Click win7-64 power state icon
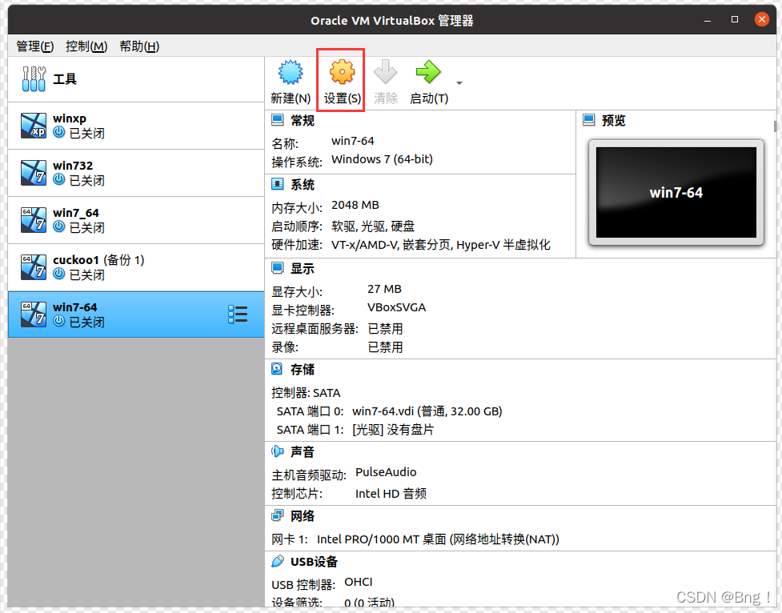 point(59,321)
